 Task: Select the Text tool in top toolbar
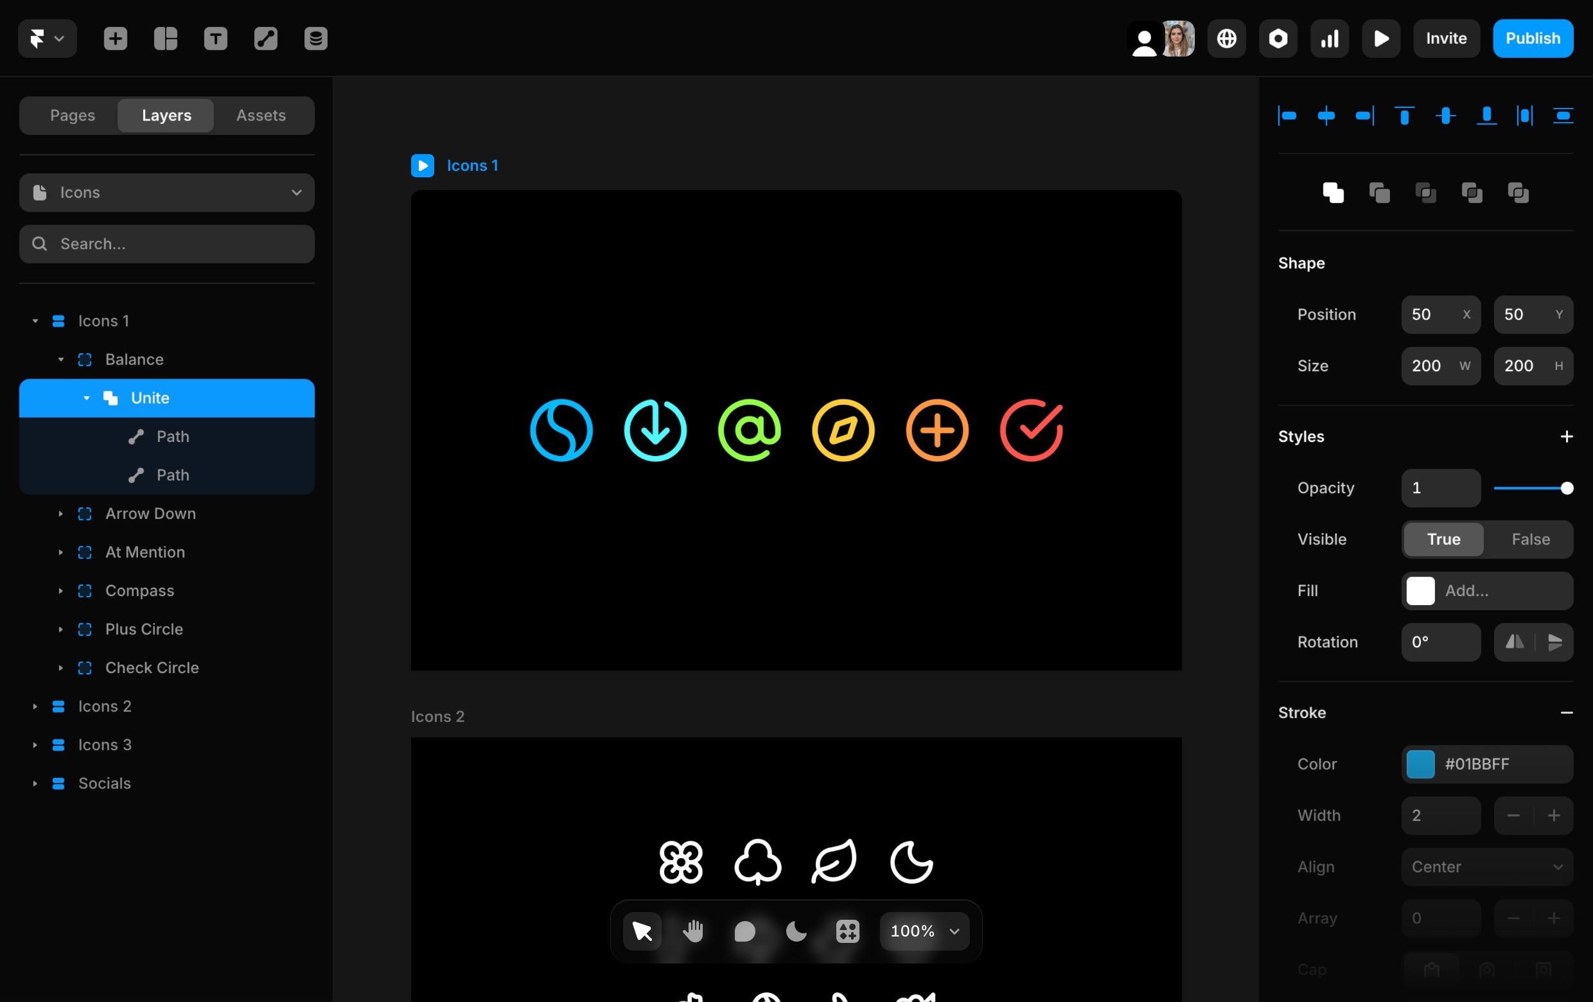click(216, 39)
